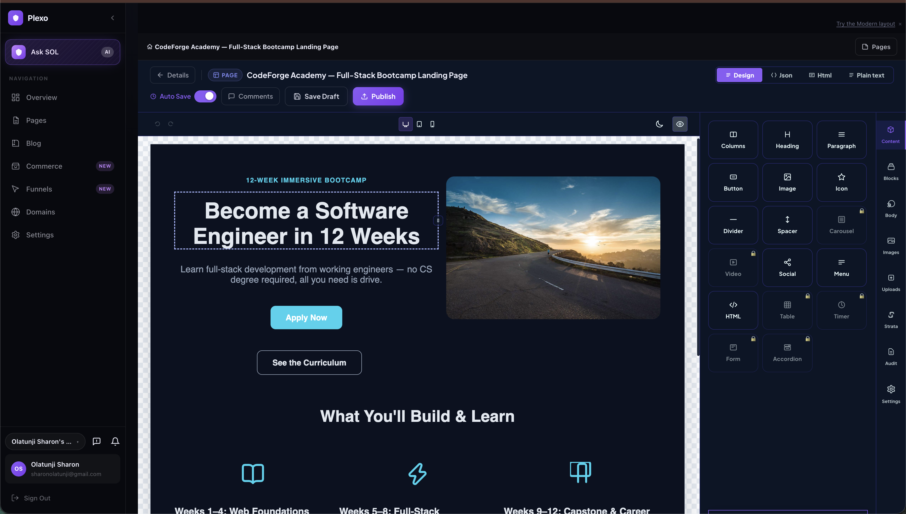Open the Comments button
906x514 pixels.
point(250,96)
